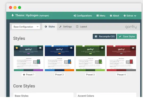Choose the Preset 2 blue thumbnail

coord(59,58)
